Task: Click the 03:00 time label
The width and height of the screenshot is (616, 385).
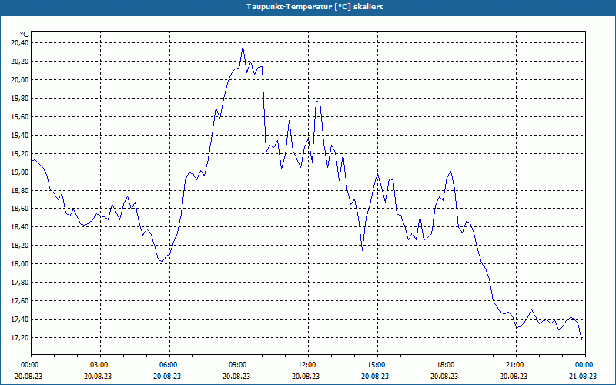Action: [101, 365]
